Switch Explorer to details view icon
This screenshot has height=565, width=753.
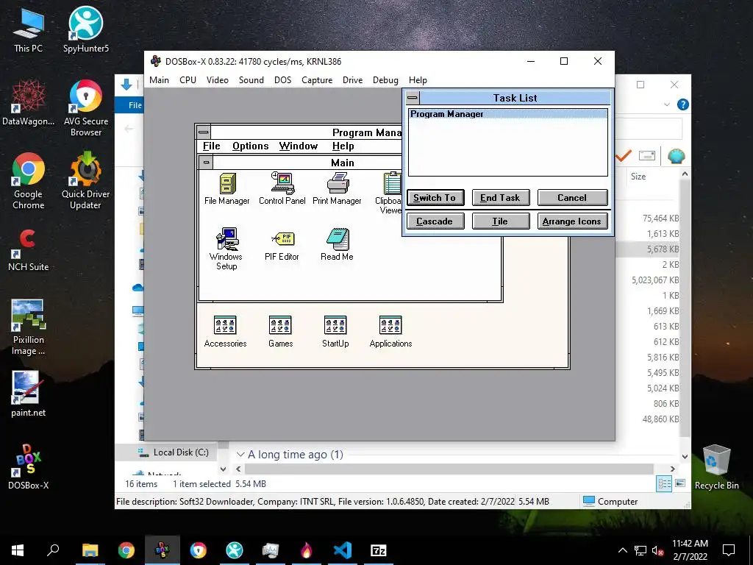[x=664, y=483]
